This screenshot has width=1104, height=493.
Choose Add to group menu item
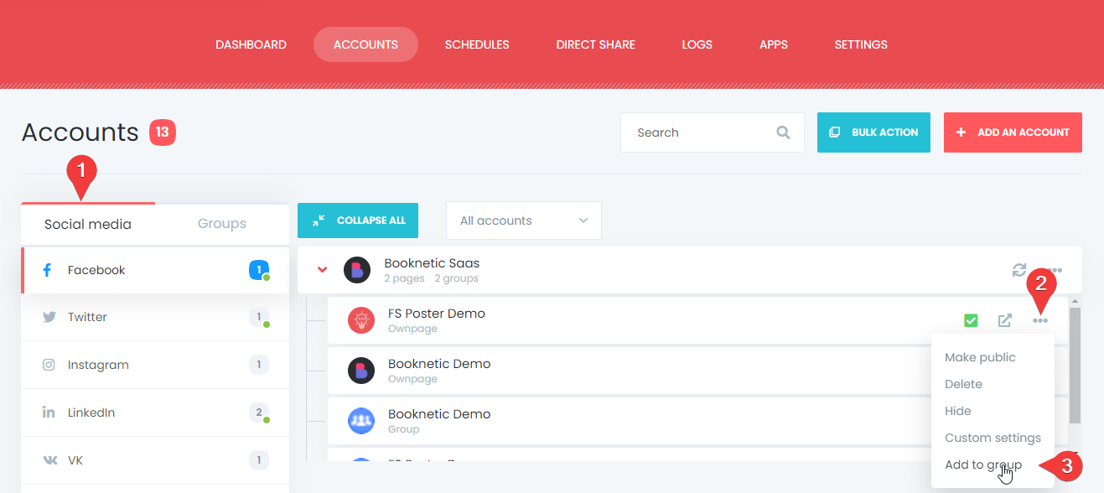point(983,464)
